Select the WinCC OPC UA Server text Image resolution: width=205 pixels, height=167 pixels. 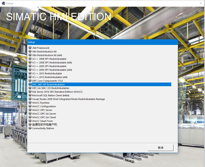point(44,114)
